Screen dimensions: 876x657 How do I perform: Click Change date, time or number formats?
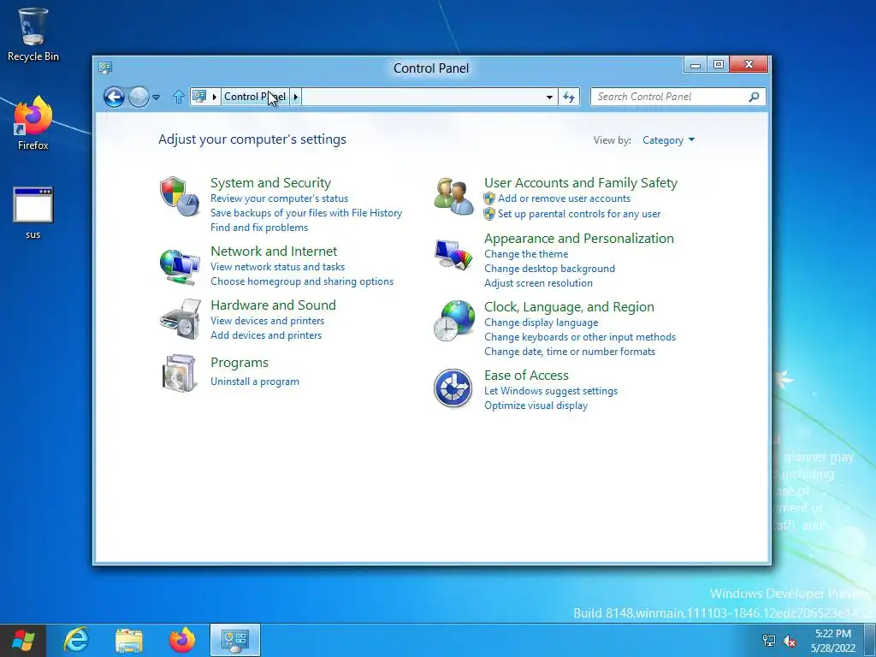coord(569,352)
